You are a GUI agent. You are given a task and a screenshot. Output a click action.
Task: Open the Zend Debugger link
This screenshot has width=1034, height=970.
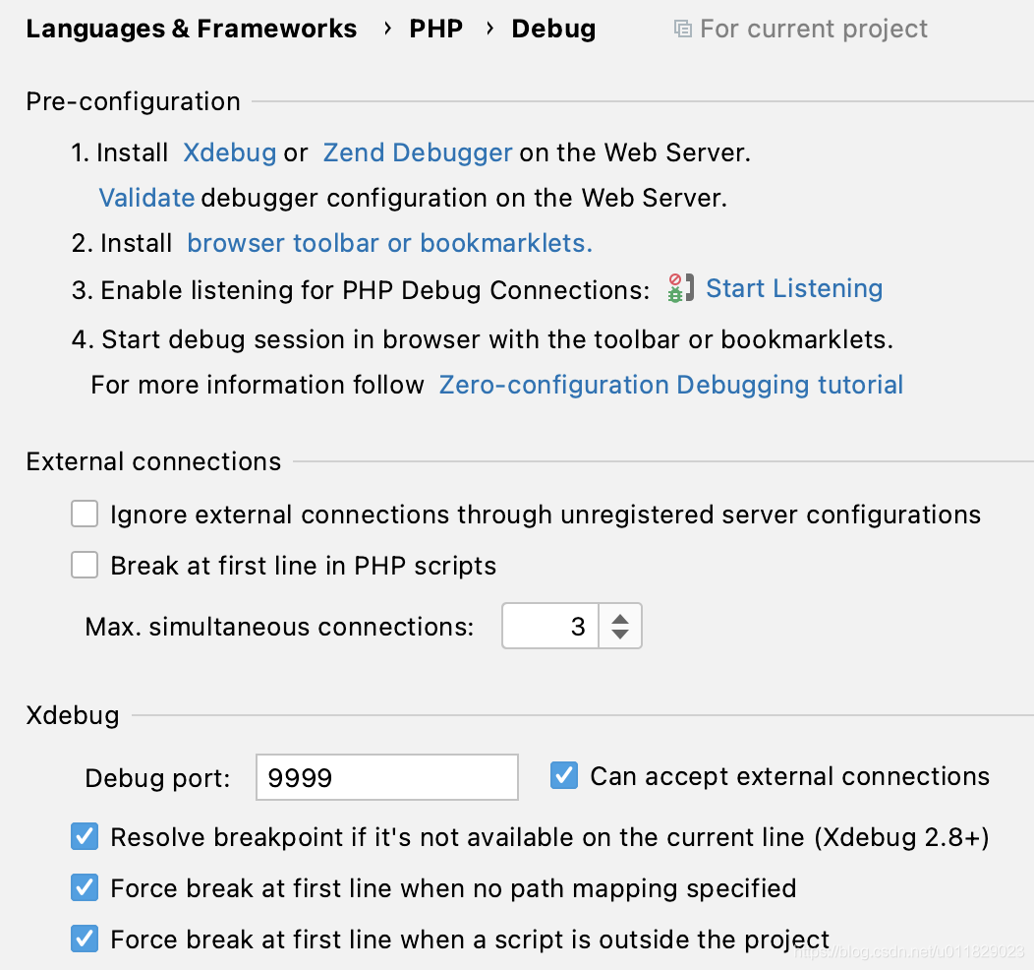point(418,153)
